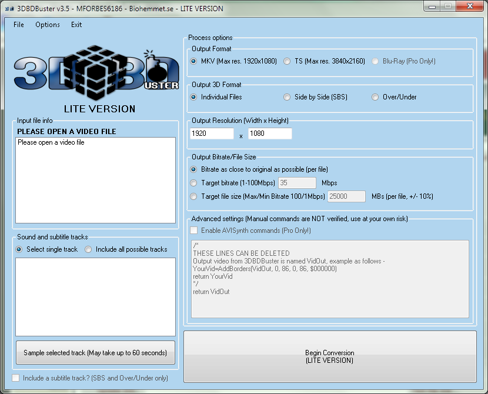The image size is (488, 394).
Task: Click the Exit menu item
Action: click(x=76, y=25)
